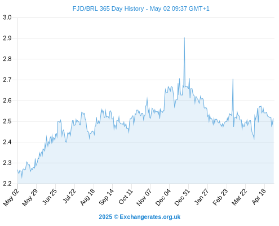Select the Mar 22 date label
Screen dimensions: 279x226
point(239,197)
